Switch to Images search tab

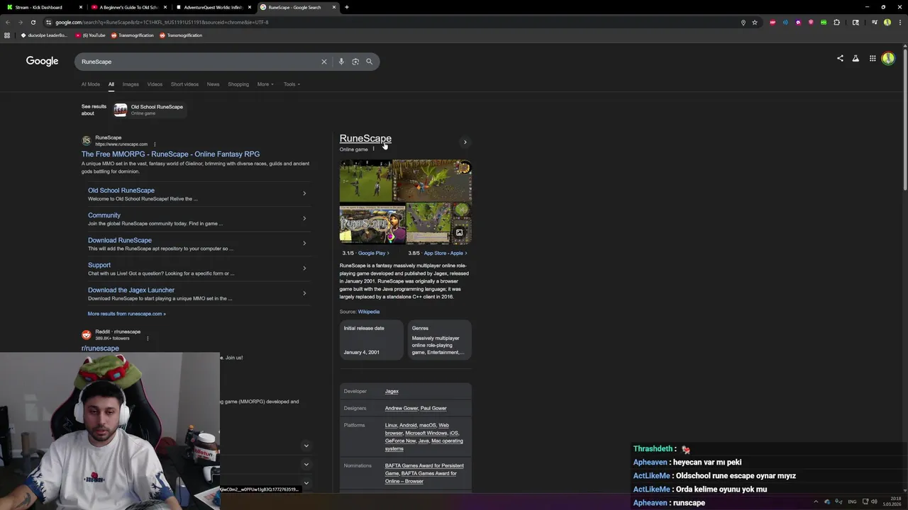[x=131, y=84]
